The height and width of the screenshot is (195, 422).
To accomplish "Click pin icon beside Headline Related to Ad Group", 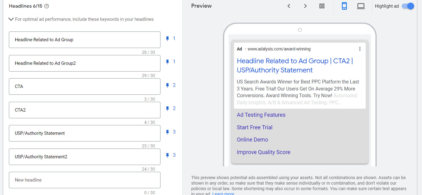I will tap(168, 39).
